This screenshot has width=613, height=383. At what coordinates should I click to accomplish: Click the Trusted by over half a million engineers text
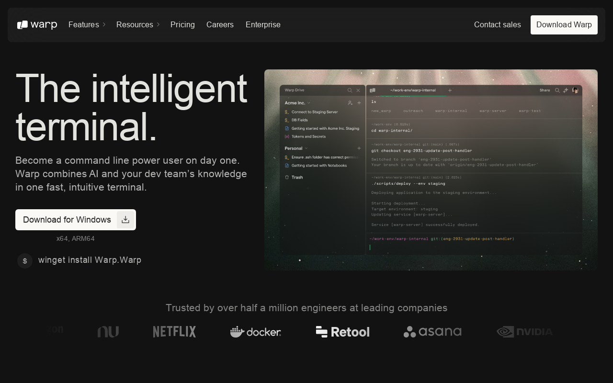pyautogui.click(x=306, y=308)
